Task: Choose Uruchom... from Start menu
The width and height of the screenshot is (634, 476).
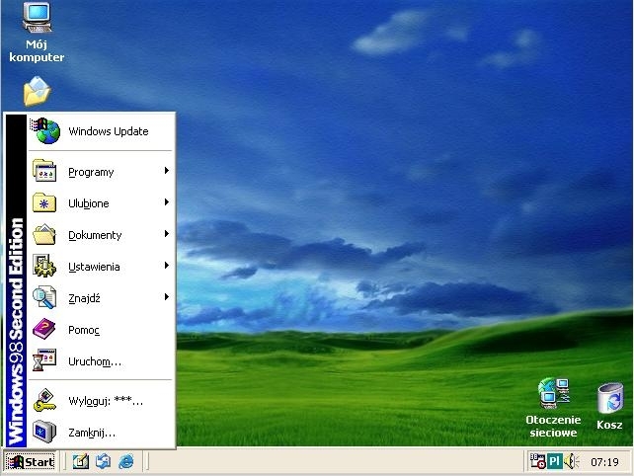Action: coord(101,360)
